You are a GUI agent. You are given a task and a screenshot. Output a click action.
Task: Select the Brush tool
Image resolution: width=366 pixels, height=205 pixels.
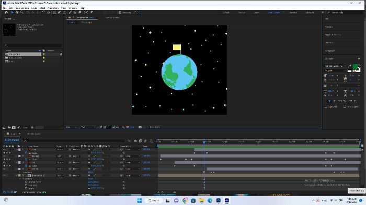click(x=70, y=13)
